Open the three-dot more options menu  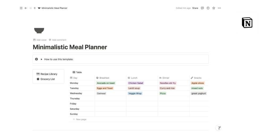coord(219,8)
